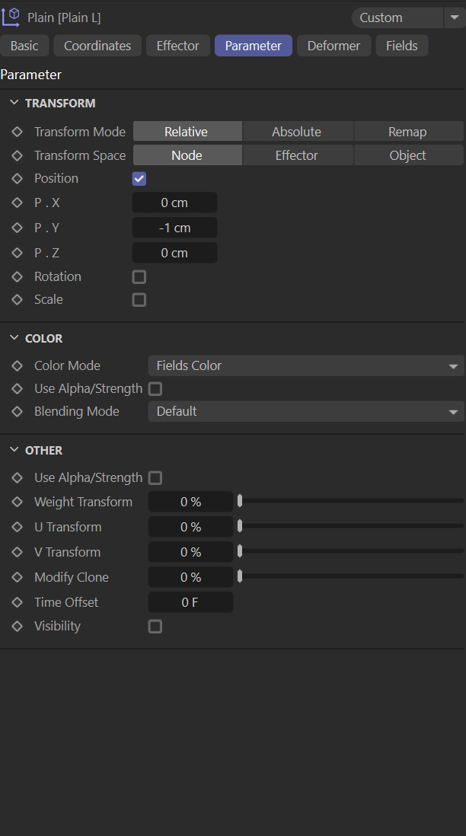
Task: Click the Plain effector object icon
Action: pyautogui.click(x=11, y=16)
